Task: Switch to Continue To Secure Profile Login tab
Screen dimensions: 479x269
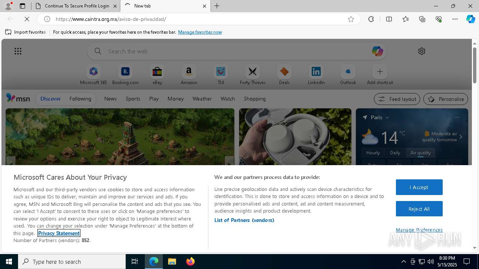Action: click(x=76, y=6)
